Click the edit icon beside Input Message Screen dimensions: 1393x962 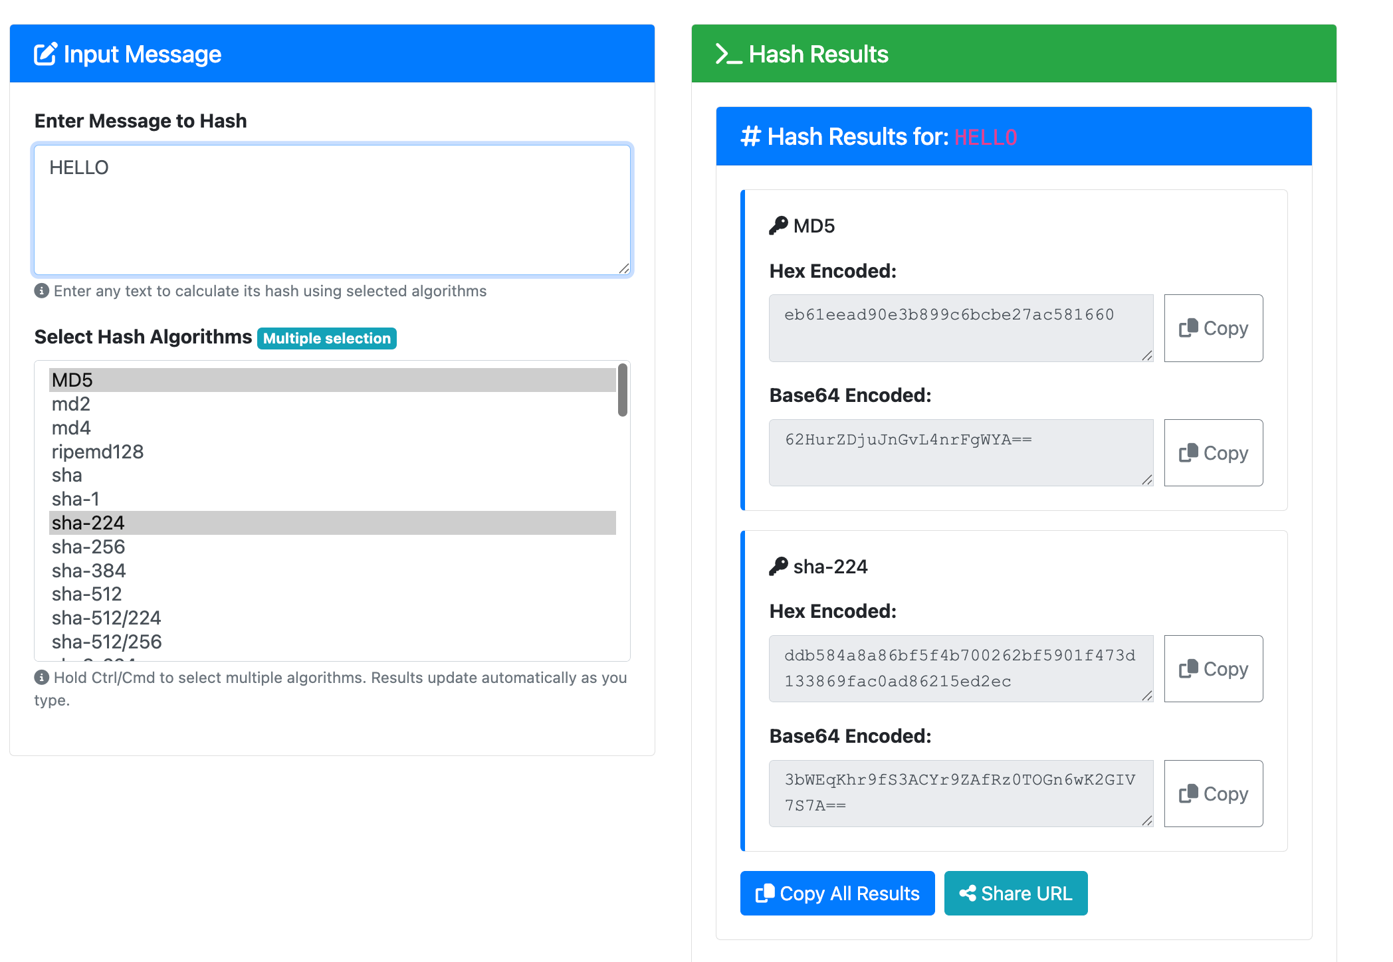click(x=45, y=54)
